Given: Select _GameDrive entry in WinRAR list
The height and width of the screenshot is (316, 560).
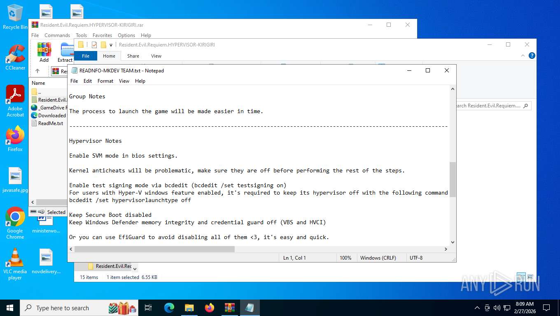Looking at the screenshot, I should click(x=49, y=108).
